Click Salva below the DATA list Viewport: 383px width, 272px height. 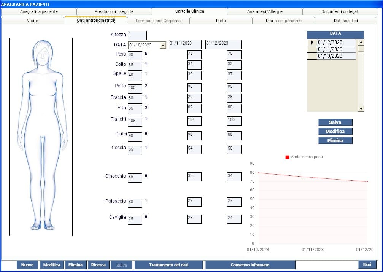[335, 122]
